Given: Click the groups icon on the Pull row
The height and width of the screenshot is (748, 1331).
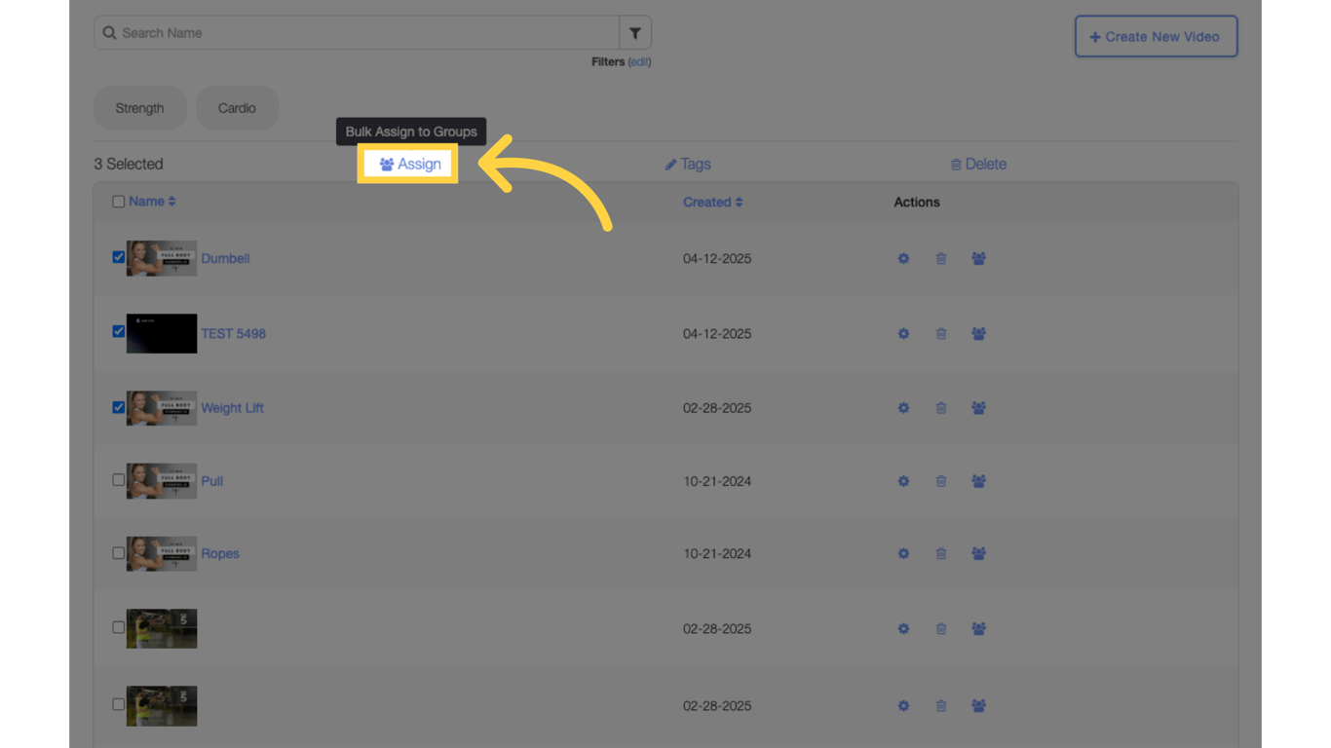Looking at the screenshot, I should [x=978, y=480].
